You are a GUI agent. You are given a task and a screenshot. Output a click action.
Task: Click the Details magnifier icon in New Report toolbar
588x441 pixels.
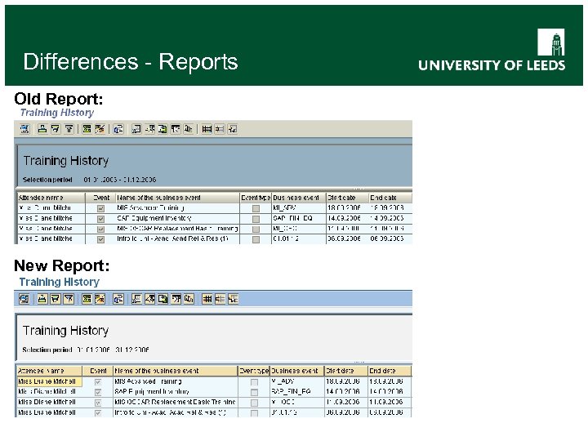tap(24, 299)
